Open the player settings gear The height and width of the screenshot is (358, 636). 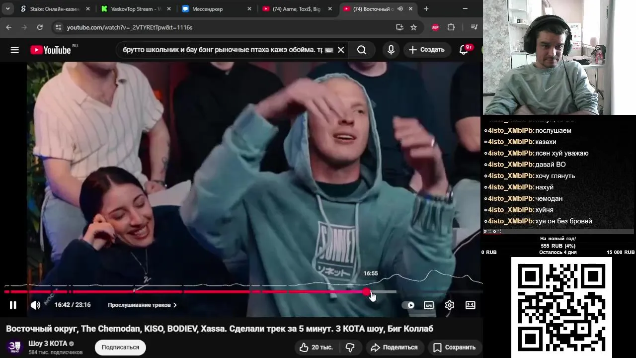coord(450,305)
